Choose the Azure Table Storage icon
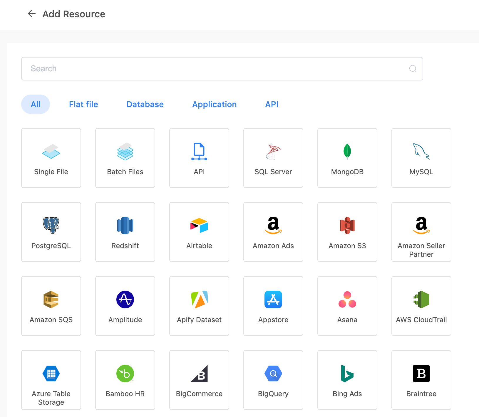This screenshot has height=417, width=479. [51, 373]
